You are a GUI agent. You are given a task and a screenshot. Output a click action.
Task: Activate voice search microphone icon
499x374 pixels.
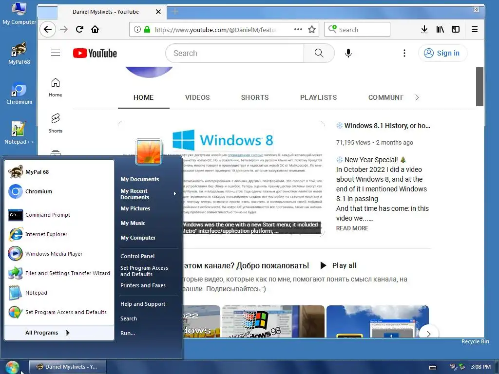tap(348, 53)
